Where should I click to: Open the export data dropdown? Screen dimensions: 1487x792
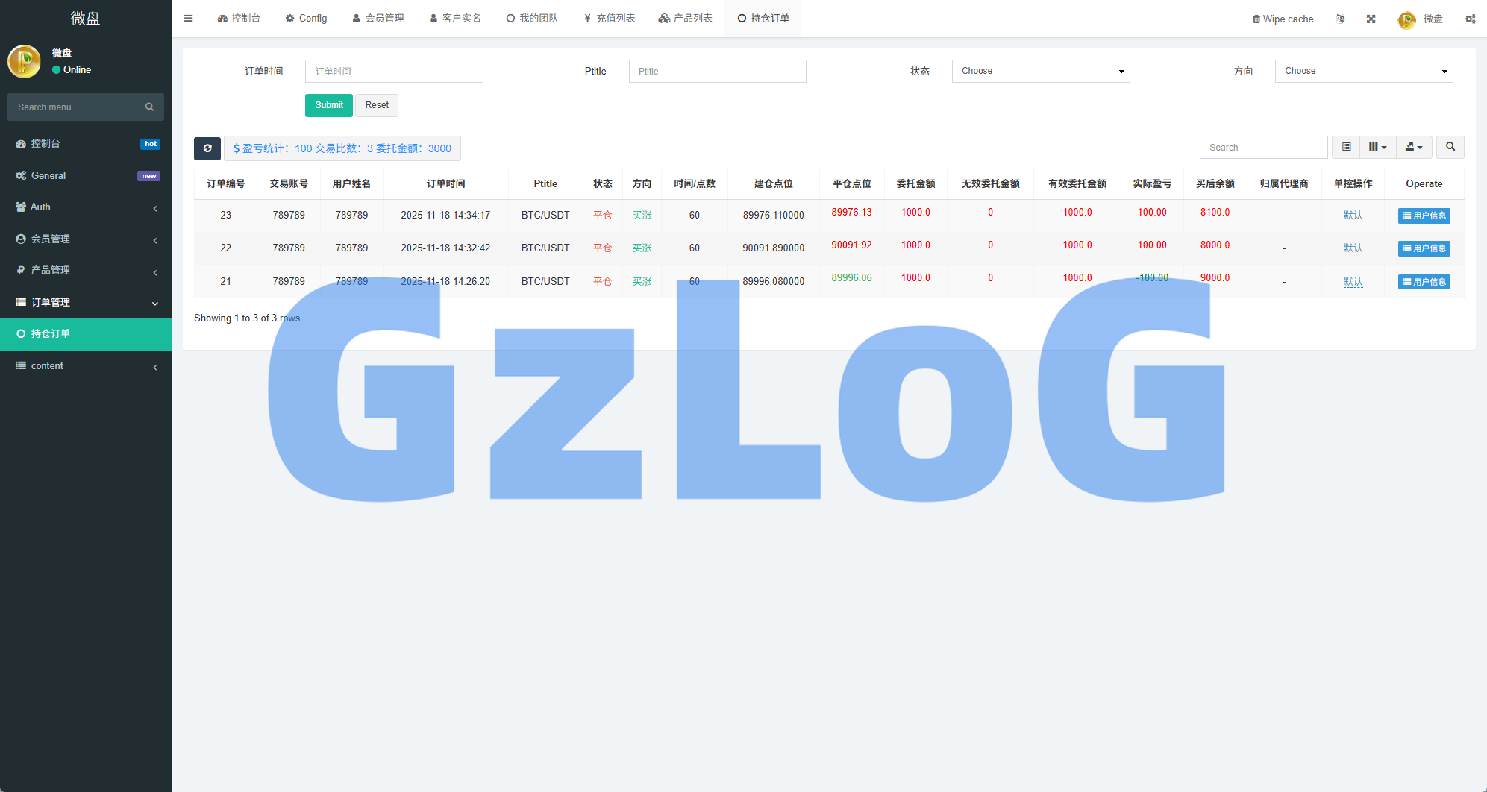1413,147
